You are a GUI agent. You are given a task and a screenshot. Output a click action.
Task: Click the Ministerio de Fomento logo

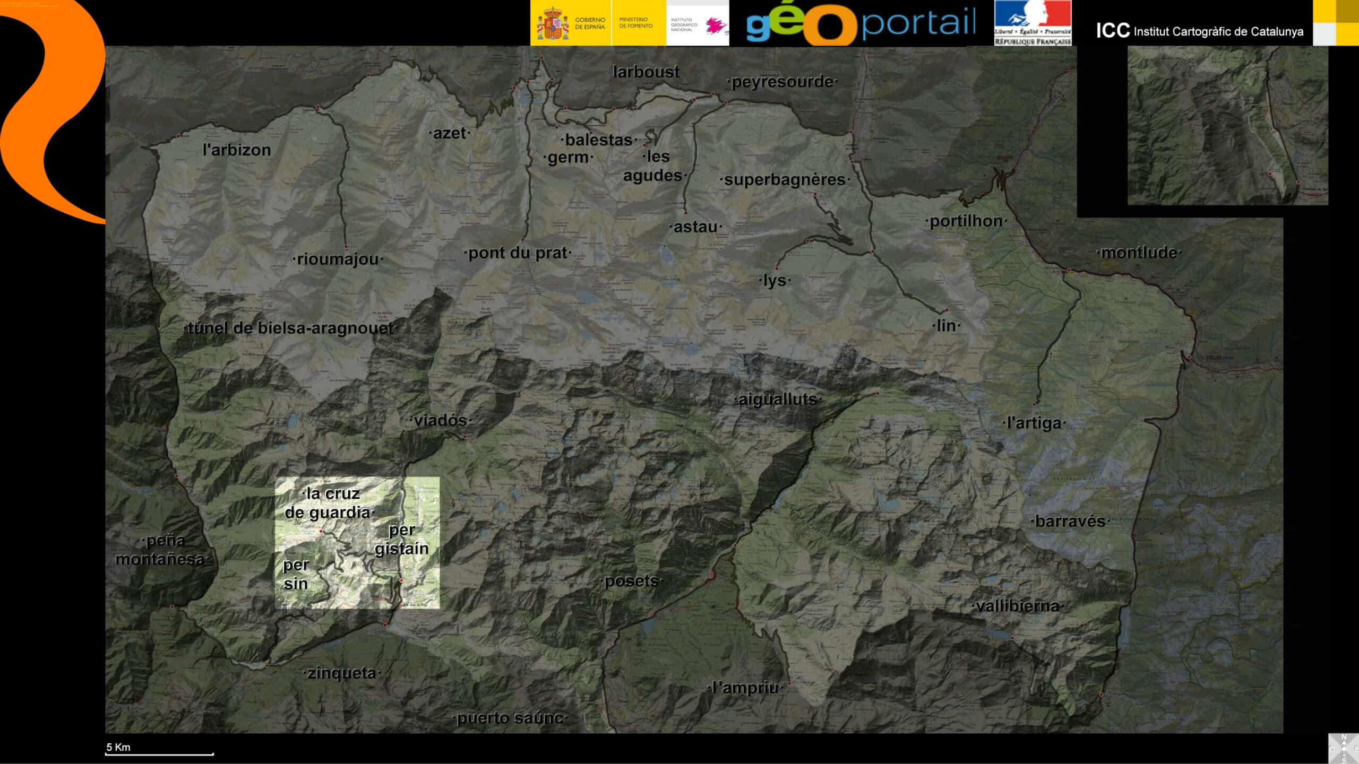tap(638, 23)
